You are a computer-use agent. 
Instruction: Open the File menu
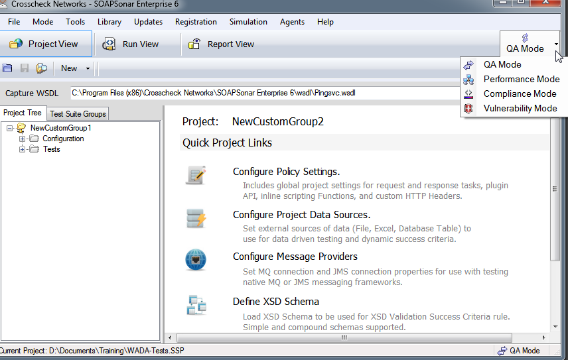tap(14, 22)
